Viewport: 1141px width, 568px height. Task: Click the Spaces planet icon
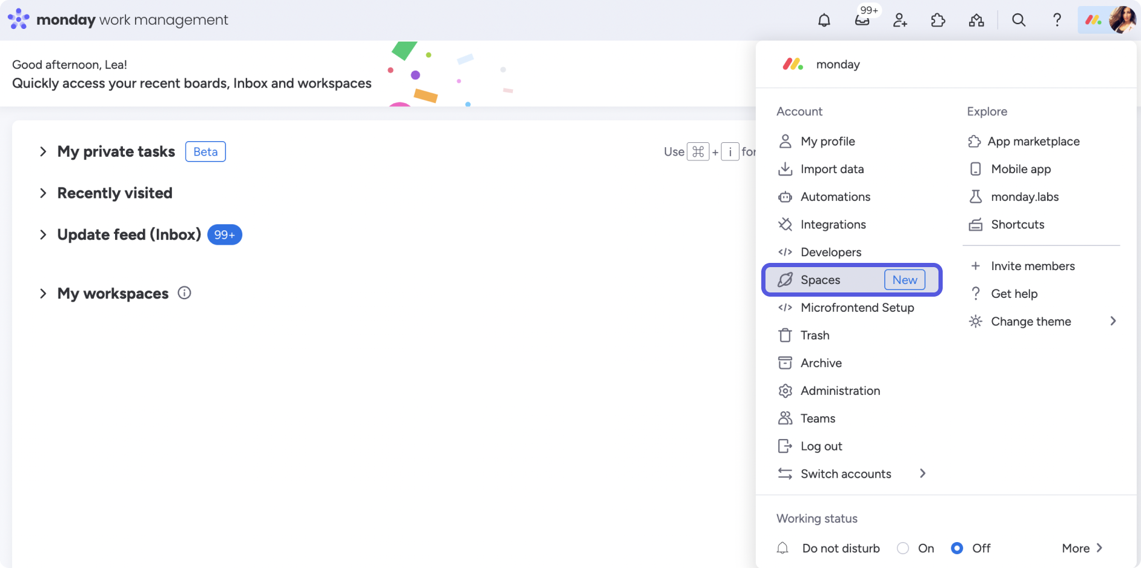785,280
